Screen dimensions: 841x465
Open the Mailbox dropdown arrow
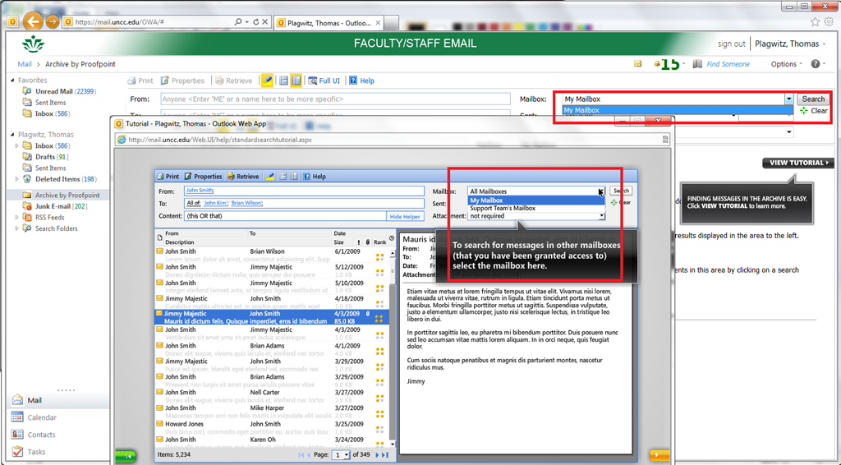click(788, 99)
